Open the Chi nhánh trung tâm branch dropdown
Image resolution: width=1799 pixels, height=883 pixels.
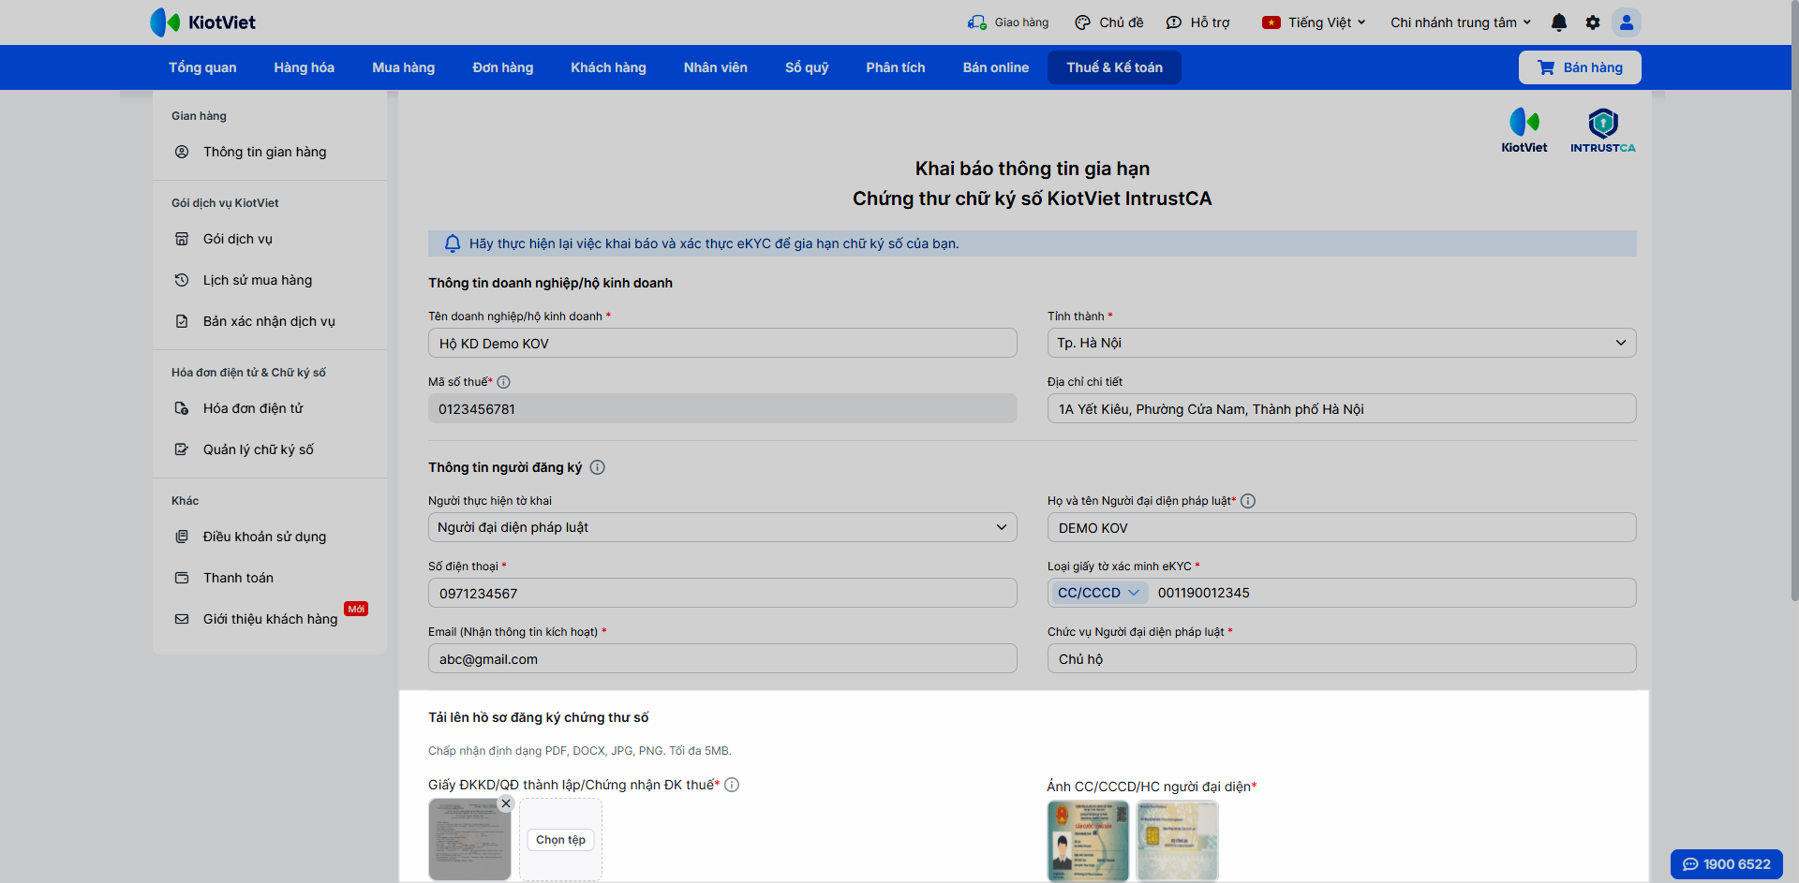pyautogui.click(x=1461, y=22)
